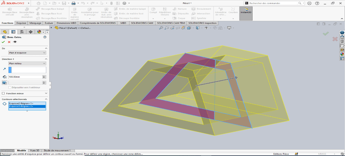
Task: Click the 100.00mm depth input field
Action: [x=25, y=77]
